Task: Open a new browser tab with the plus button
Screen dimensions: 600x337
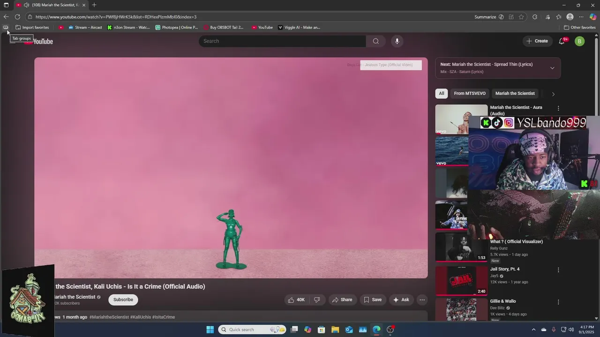Action: 94,5
